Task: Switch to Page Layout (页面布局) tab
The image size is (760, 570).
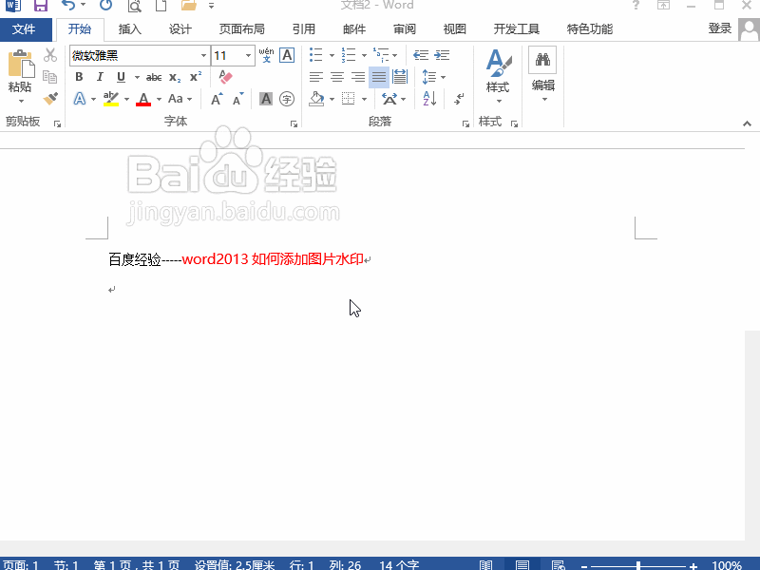Action: pos(242,29)
